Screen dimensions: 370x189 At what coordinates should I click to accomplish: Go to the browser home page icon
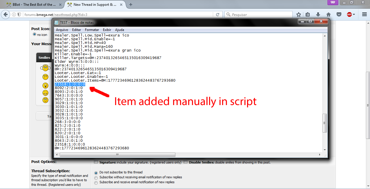[x=329, y=14]
